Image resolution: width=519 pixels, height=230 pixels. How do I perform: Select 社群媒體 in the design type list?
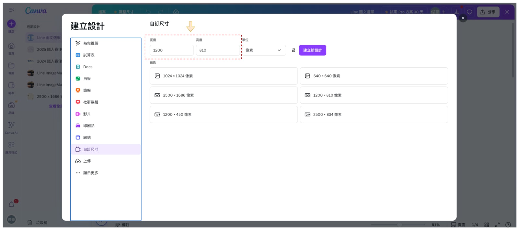pyautogui.click(x=106, y=102)
